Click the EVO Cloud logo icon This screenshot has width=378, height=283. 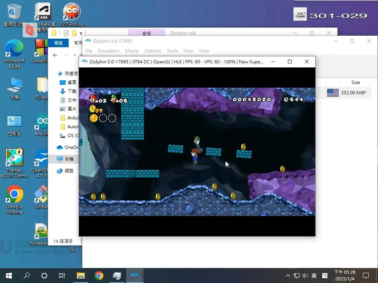click(x=300, y=14)
